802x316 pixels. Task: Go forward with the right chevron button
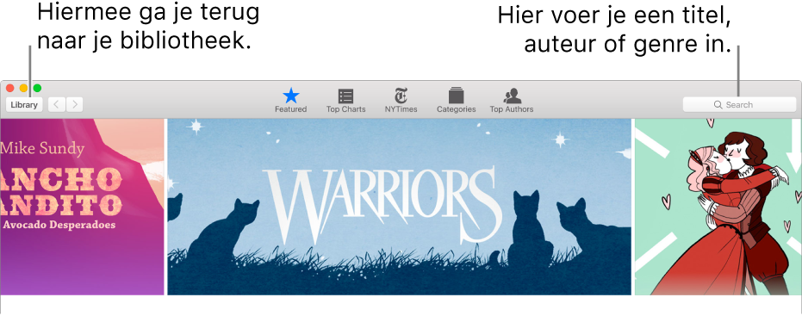coord(74,105)
